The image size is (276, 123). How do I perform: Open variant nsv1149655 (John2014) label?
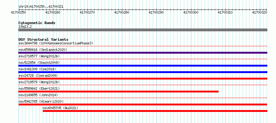(x=38, y=95)
